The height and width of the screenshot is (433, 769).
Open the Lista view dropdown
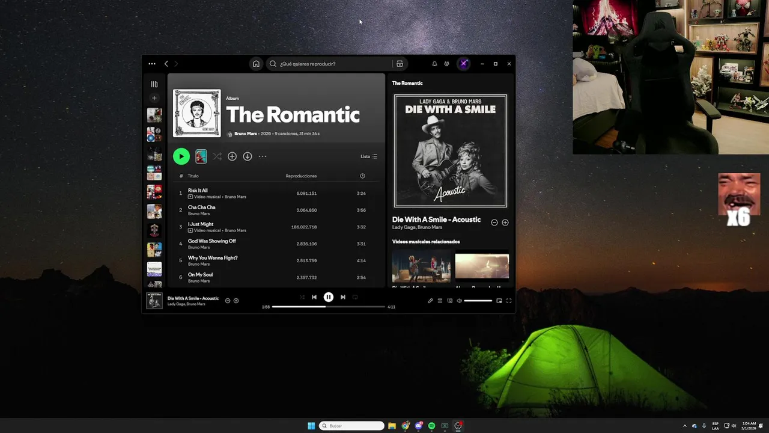(x=369, y=156)
